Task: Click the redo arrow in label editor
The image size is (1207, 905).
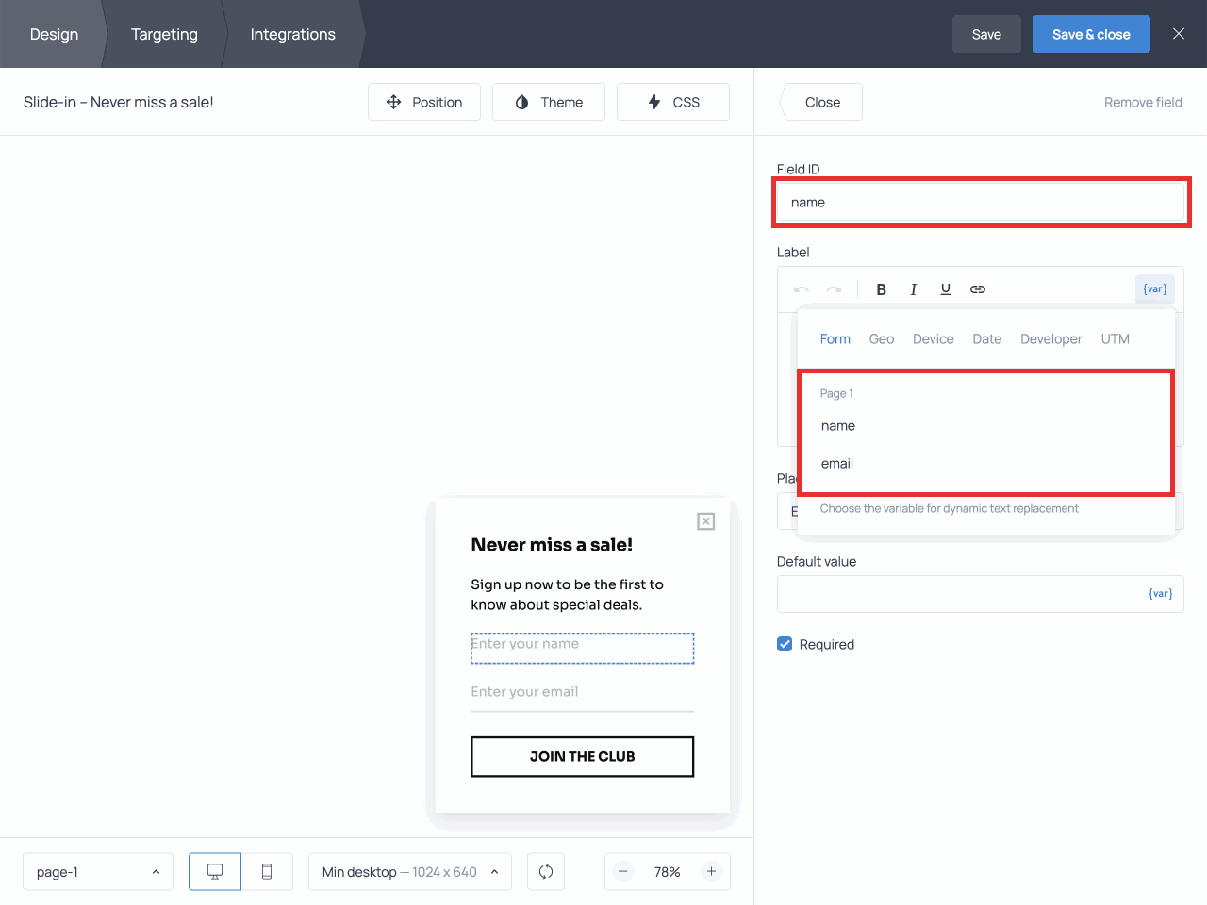Action: click(834, 289)
